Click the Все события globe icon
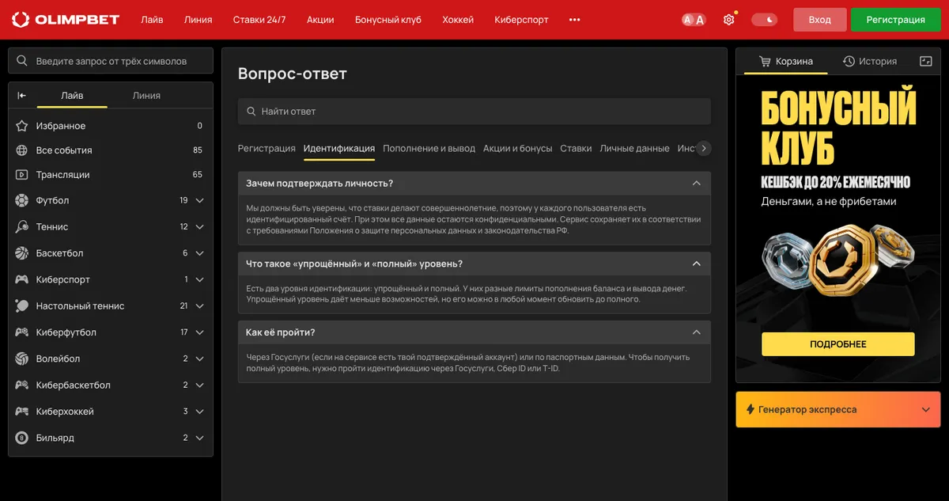The height and width of the screenshot is (501, 949). 22,150
